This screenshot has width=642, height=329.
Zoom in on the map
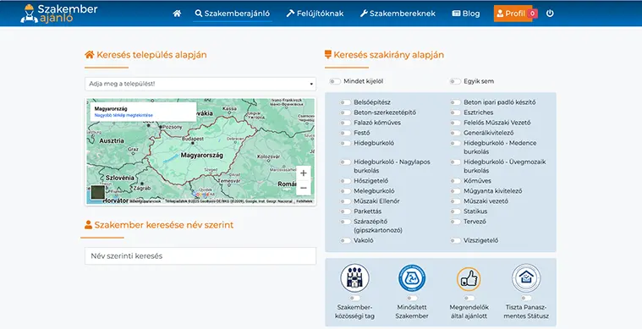click(x=304, y=173)
